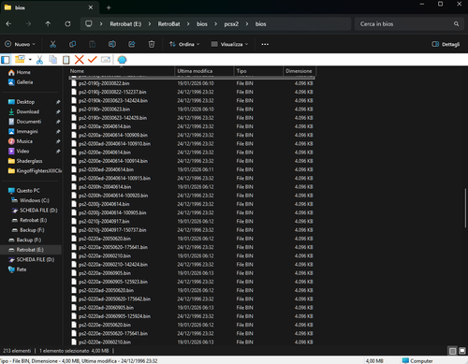
Task: Click the Rename icon in dark toolbar
Action: click(112, 44)
